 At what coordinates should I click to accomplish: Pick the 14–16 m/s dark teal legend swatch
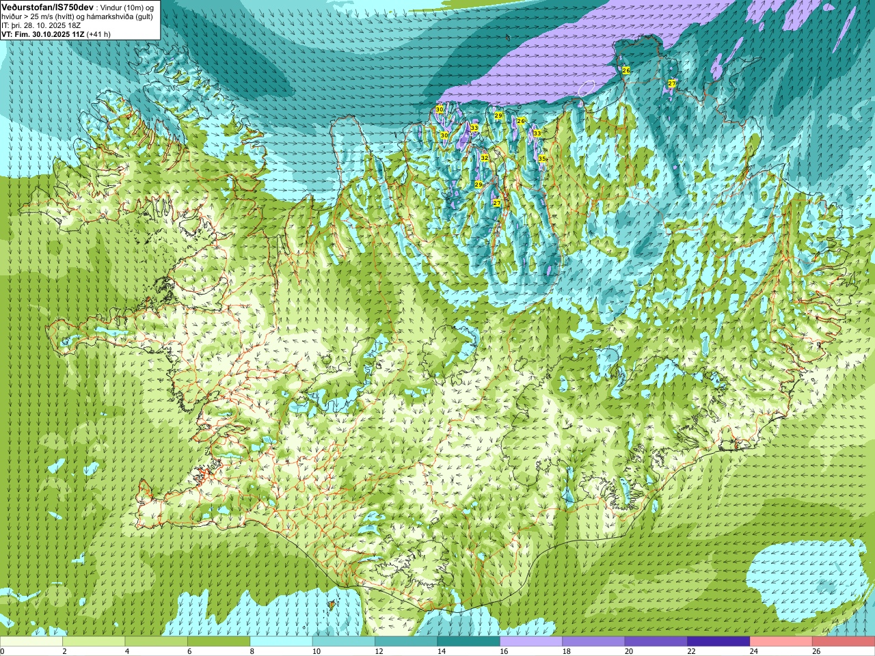[x=469, y=642]
